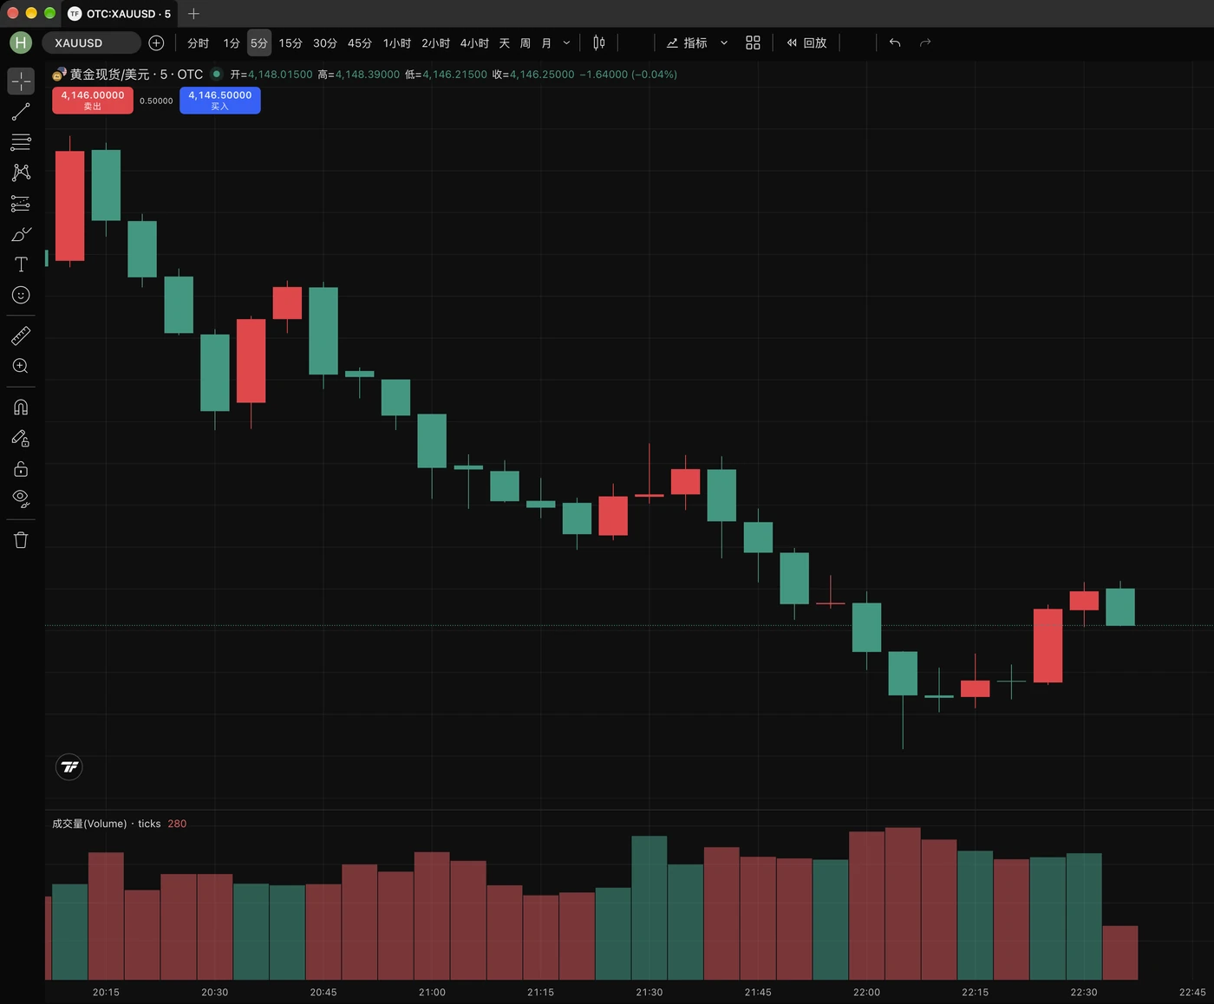Image resolution: width=1214 pixels, height=1004 pixels.
Task: Undo the last chart action
Action: click(x=895, y=42)
